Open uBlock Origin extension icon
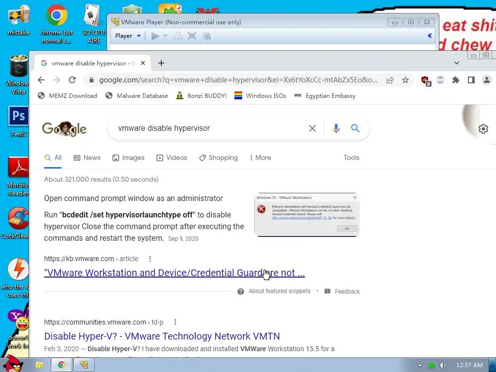Viewport: 496px width, 372px height. 425,81
